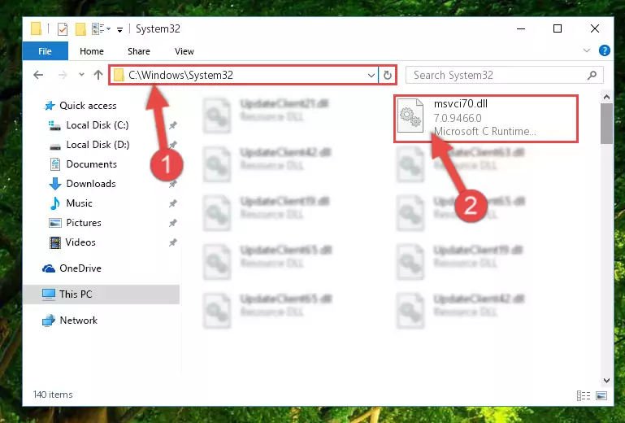Viewport: 625px width, 423px height.
Task: Click pin icon next to Local Disk (C:)
Action: click(172, 125)
